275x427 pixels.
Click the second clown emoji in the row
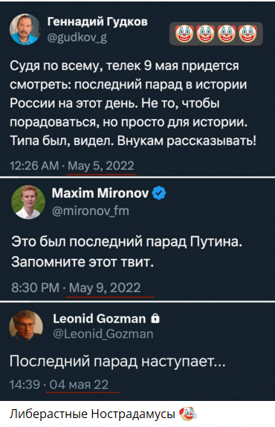click(x=205, y=33)
